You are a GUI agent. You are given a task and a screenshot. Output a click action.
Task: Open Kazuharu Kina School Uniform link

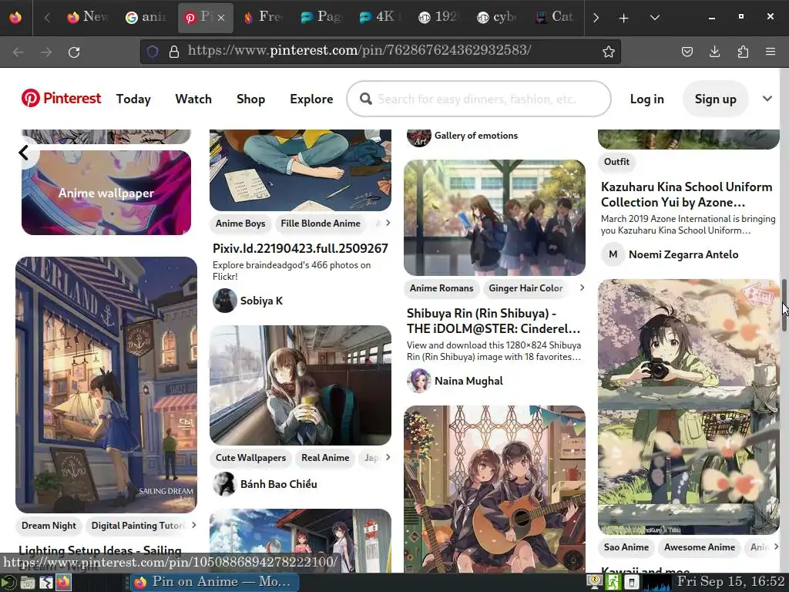[687, 194]
